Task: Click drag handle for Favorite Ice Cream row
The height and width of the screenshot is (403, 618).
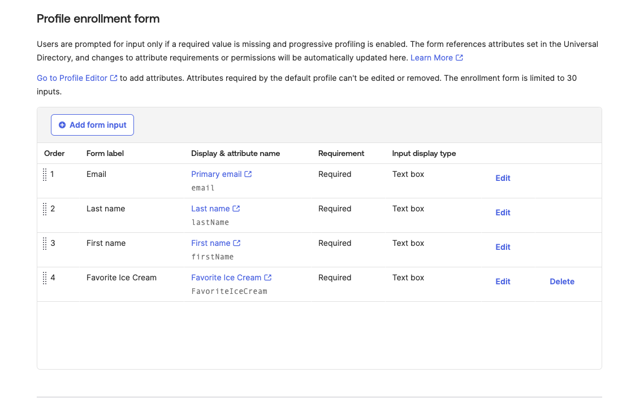Action: pos(45,278)
